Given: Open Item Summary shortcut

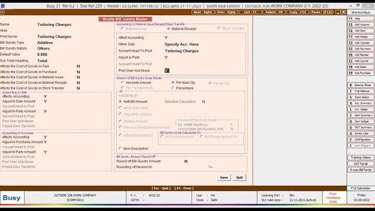Looking at the screenshot, I should pyautogui.click(x=361, y=115).
